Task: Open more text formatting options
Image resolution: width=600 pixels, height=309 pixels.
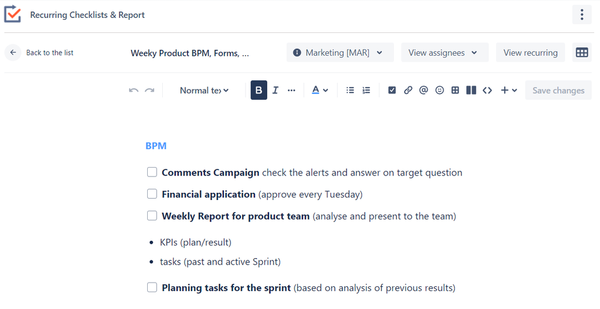Action: click(291, 90)
